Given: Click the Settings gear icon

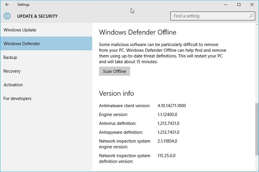Looking at the screenshot, I should tap(7, 16).
